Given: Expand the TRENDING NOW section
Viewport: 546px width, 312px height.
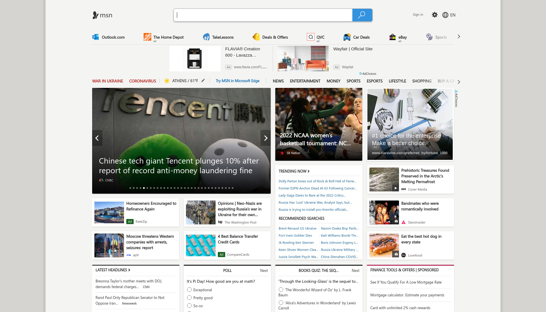Looking at the screenshot, I should tap(294, 171).
